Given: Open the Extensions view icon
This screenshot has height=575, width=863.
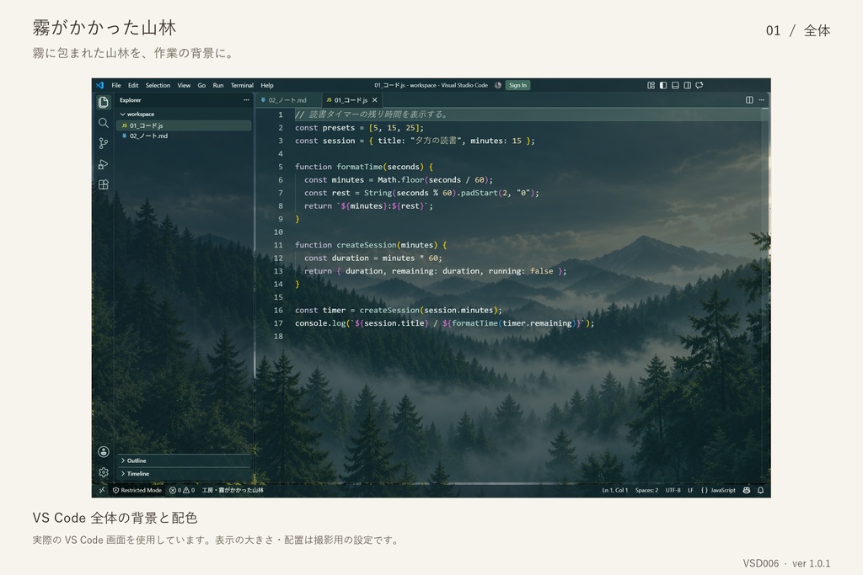Looking at the screenshot, I should point(103,184).
